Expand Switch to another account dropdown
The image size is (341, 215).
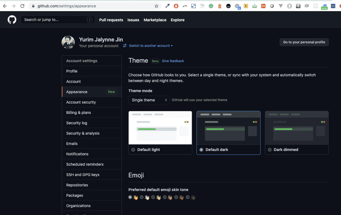(x=151, y=46)
